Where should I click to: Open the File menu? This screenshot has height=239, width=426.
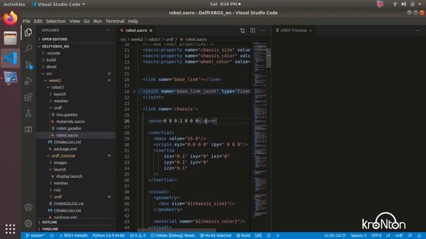pyautogui.click(x=27, y=21)
